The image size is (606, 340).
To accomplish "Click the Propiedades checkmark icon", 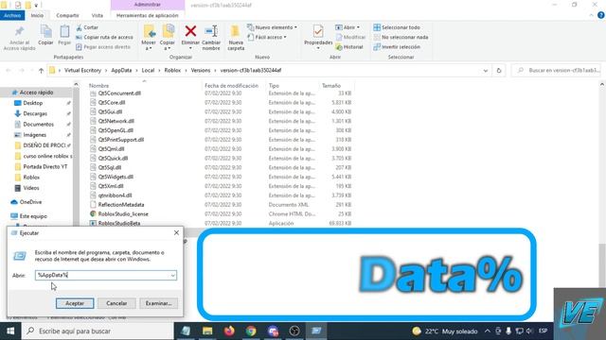I will 318,31.
